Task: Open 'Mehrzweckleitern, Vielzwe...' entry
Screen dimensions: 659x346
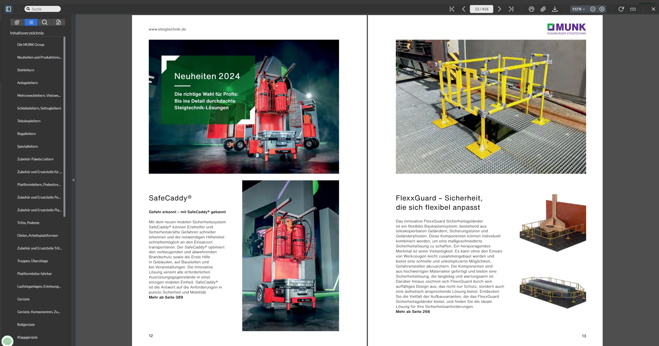Action: click(39, 95)
